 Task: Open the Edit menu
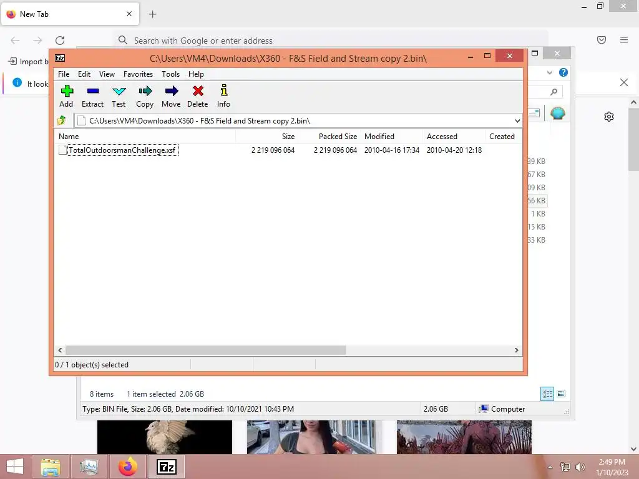(84, 74)
